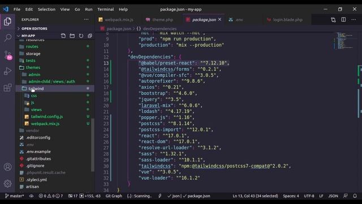Click New File icon in MY-APP header
This screenshot has height=204, width=362.
tap(63, 36)
